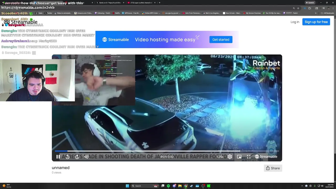Click the taskbar Search box

point(145,186)
